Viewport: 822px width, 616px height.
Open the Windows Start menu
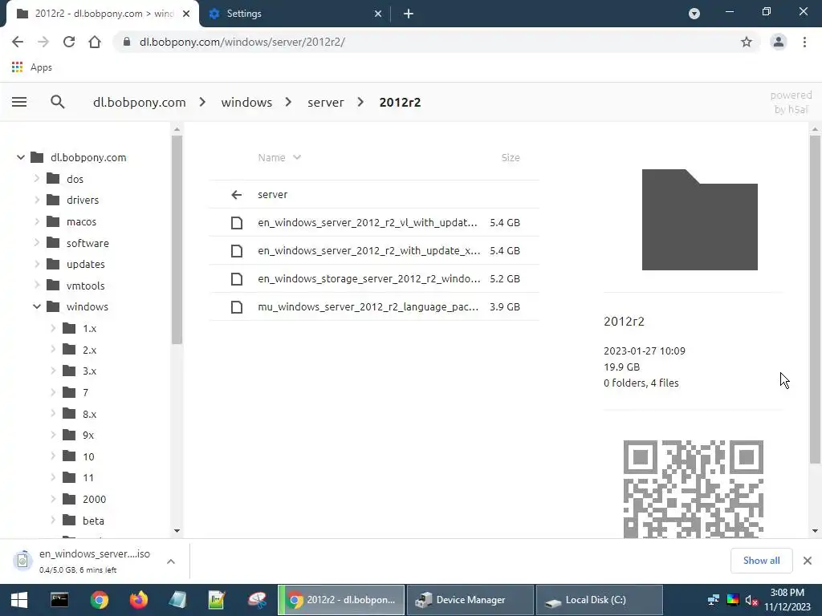coord(19,600)
